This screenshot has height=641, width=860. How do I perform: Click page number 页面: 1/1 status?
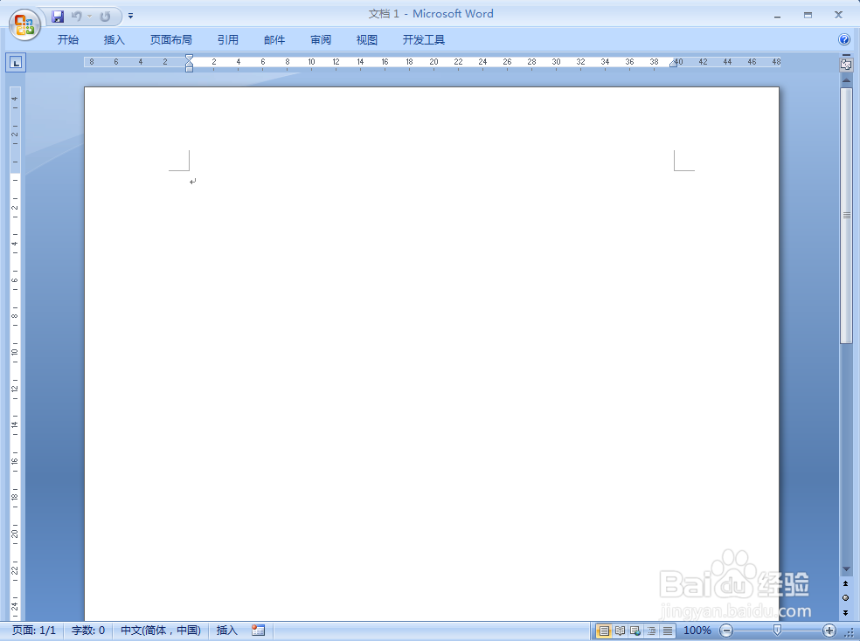(34, 631)
